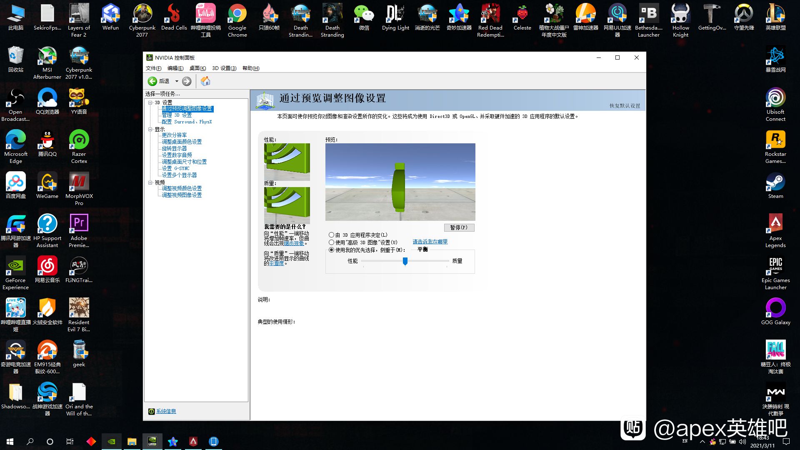Open the back history dropdown arrow
The height and width of the screenshot is (450, 800).
pyautogui.click(x=177, y=81)
